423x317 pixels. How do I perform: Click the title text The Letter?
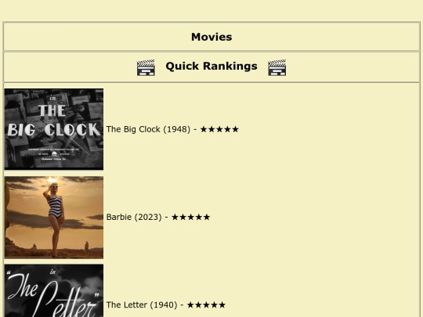point(127,305)
